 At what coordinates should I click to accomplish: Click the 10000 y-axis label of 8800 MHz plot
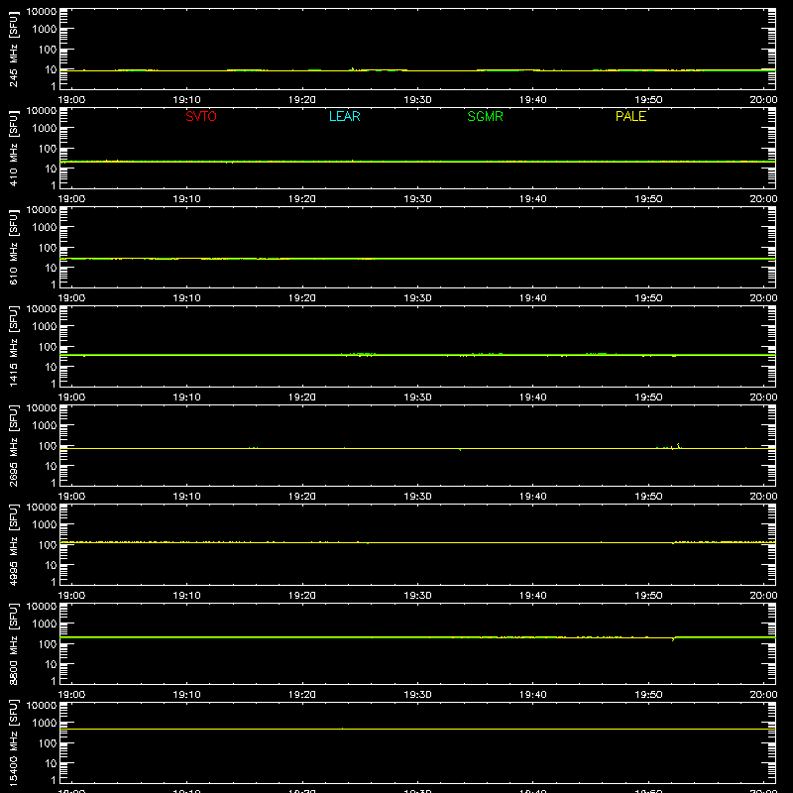[42, 606]
